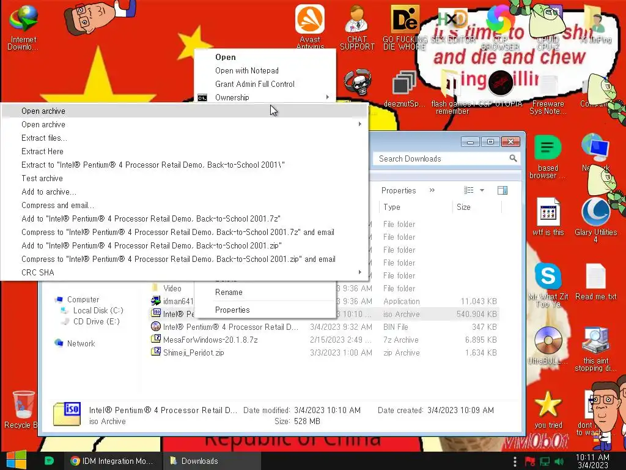Select the 'wtf is this' desktop icon
626x470 pixels.
548,217
